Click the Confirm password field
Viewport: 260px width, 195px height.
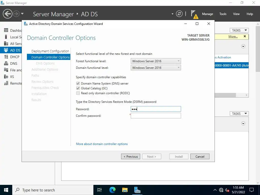[x=156, y=116]
